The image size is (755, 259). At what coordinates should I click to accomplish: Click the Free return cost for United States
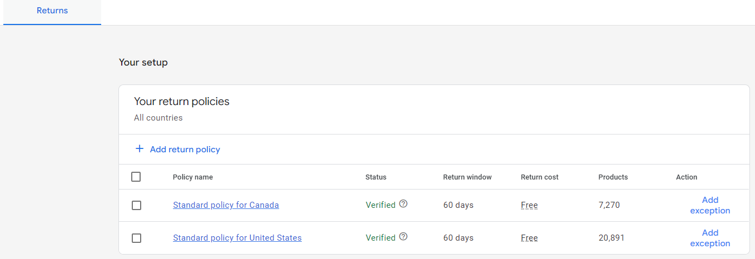(x=529, y=238)
